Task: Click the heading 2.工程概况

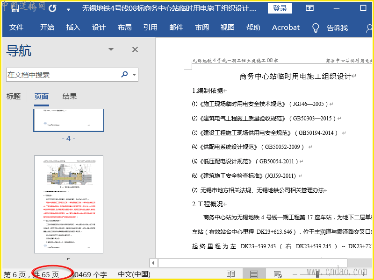Action: [208, 204]
